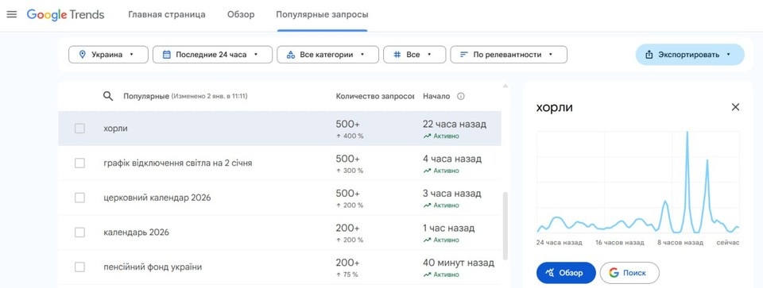Viewport: 763px width, 288px height.
Task: Go to the Главная страница tab
Action: tap(166, 14)
